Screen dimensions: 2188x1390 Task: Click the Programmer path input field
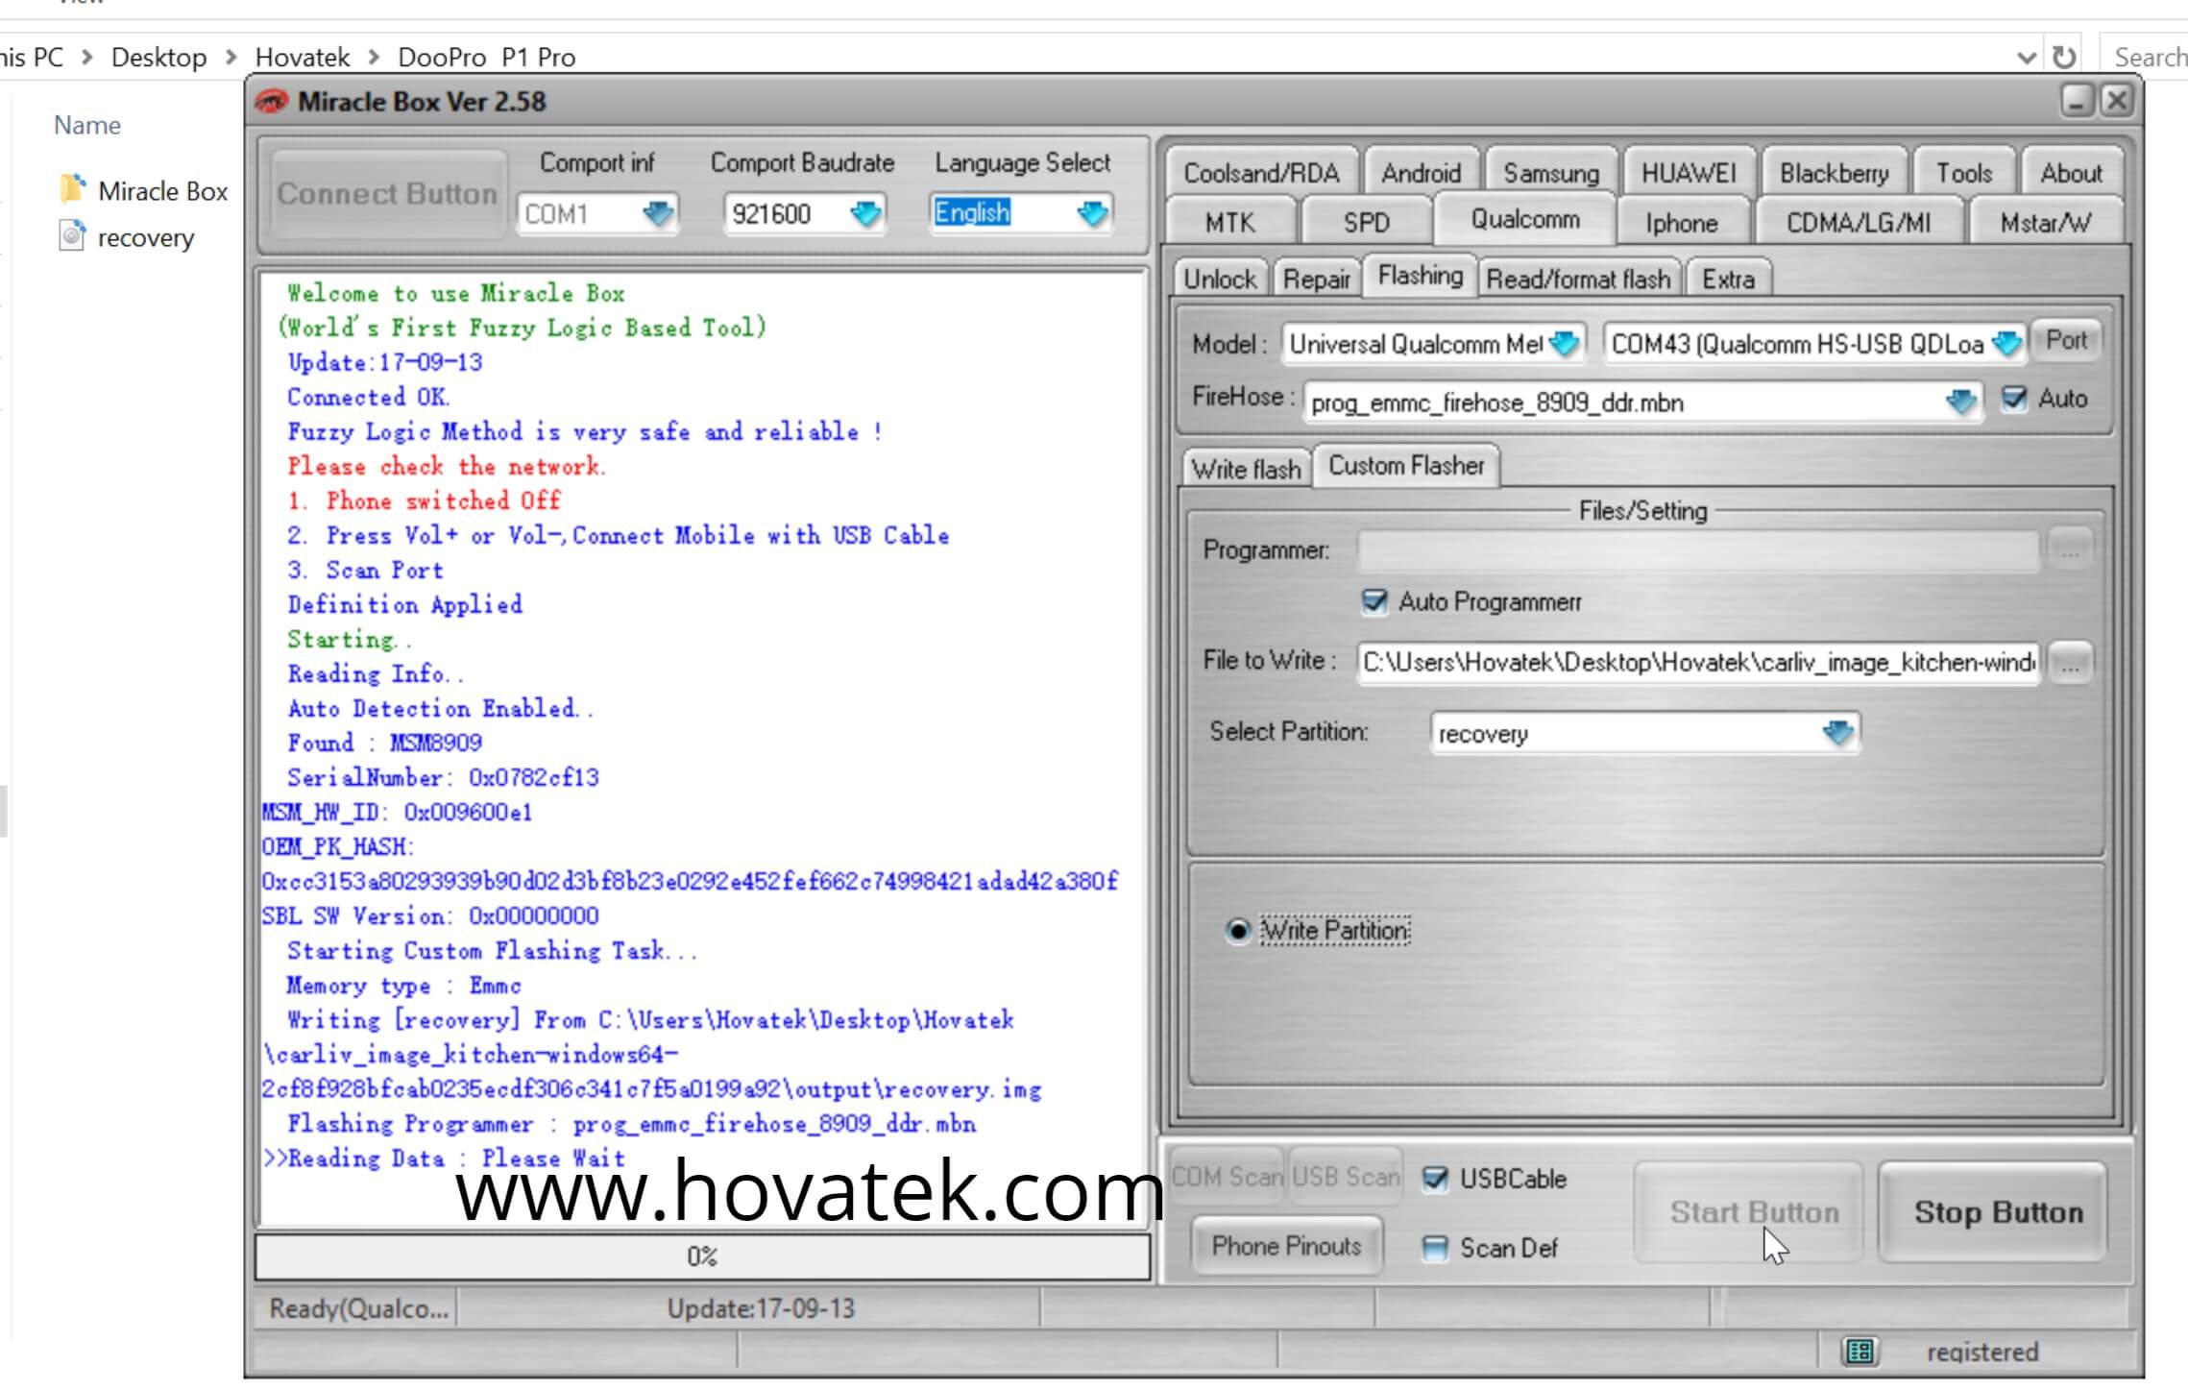point(1698,550)
